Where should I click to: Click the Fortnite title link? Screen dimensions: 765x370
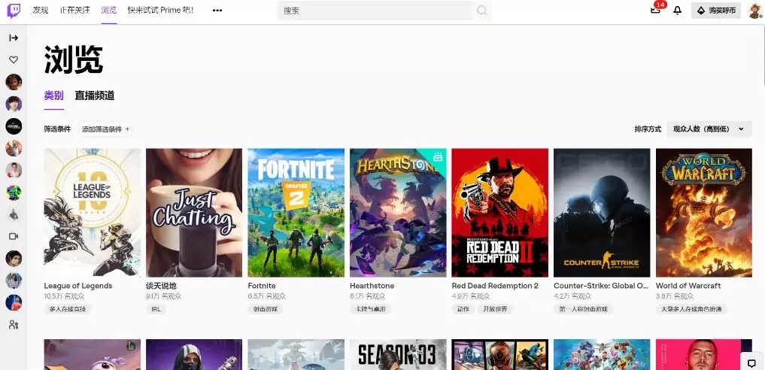click(262, 286)
